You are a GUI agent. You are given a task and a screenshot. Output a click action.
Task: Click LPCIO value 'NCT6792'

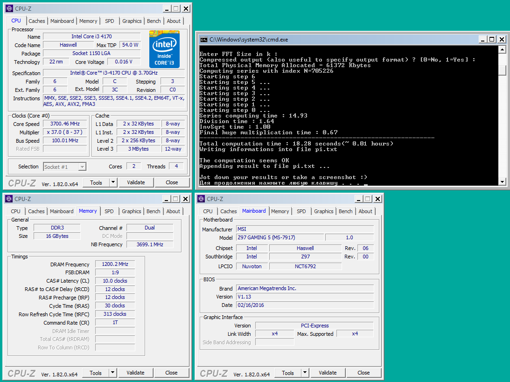(x=306, y=266)
